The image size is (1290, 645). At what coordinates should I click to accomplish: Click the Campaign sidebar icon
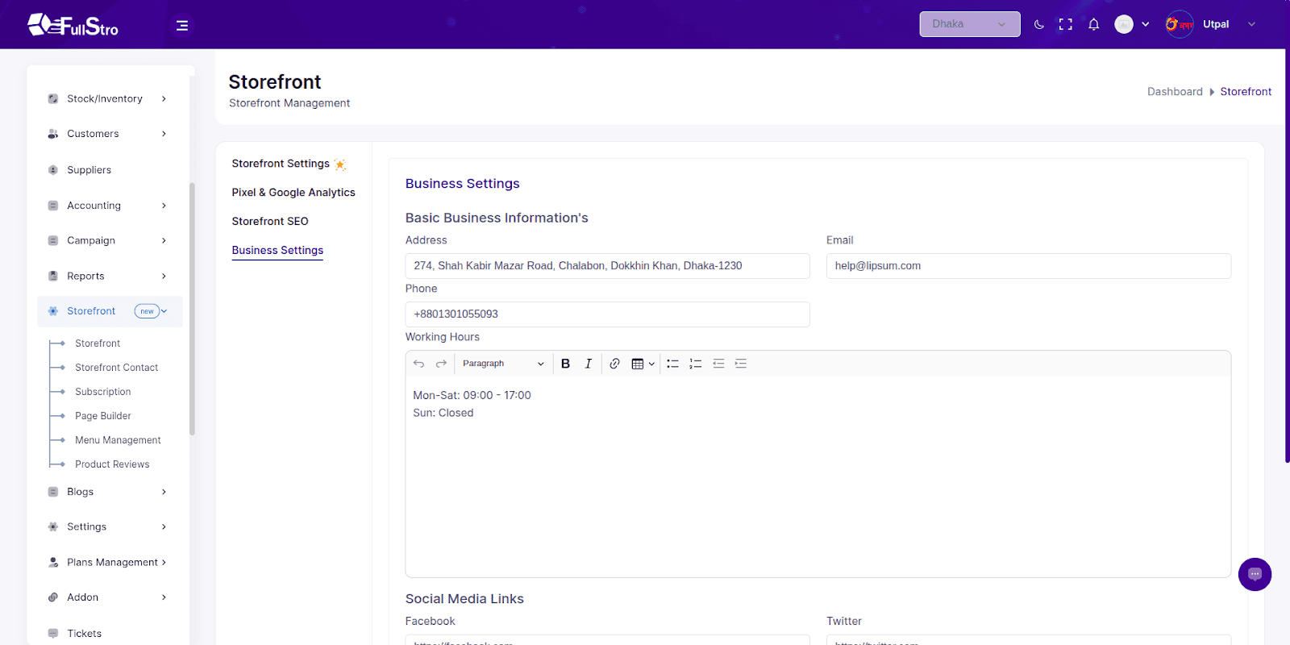click(x=53, y=240)
